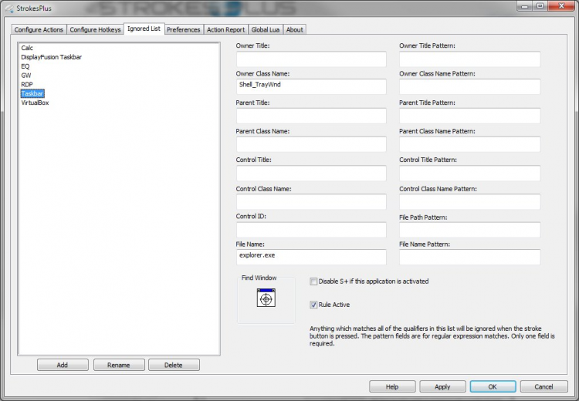Uncheck the Rule Active checkbox
Screen dimensions: 579x401
[x=313, y=305]
